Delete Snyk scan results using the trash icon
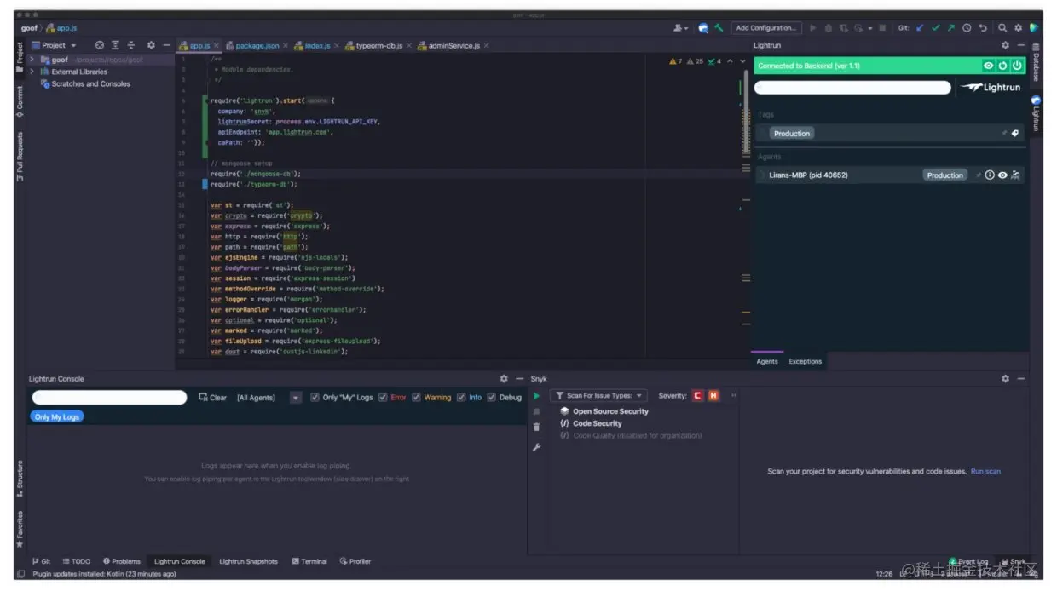 536,426
